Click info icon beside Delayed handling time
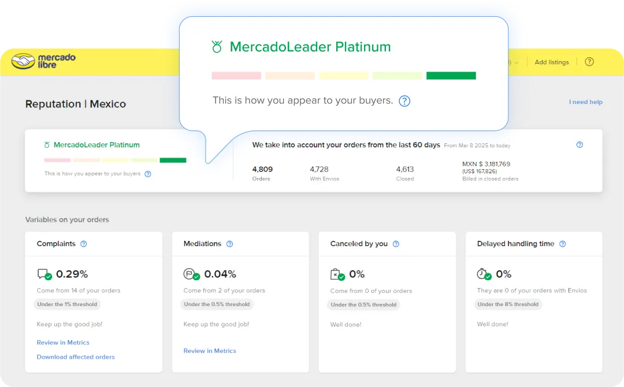This screenshot has width=624, height=387. [562, 244]
